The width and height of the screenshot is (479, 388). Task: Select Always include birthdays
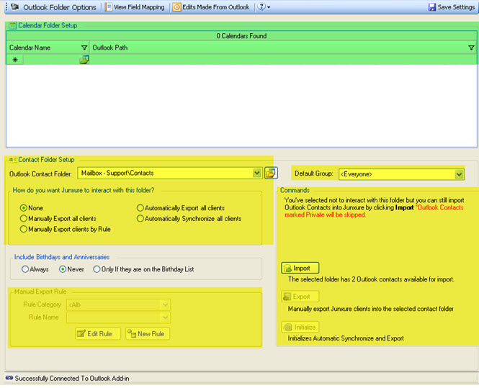point(35,269)
